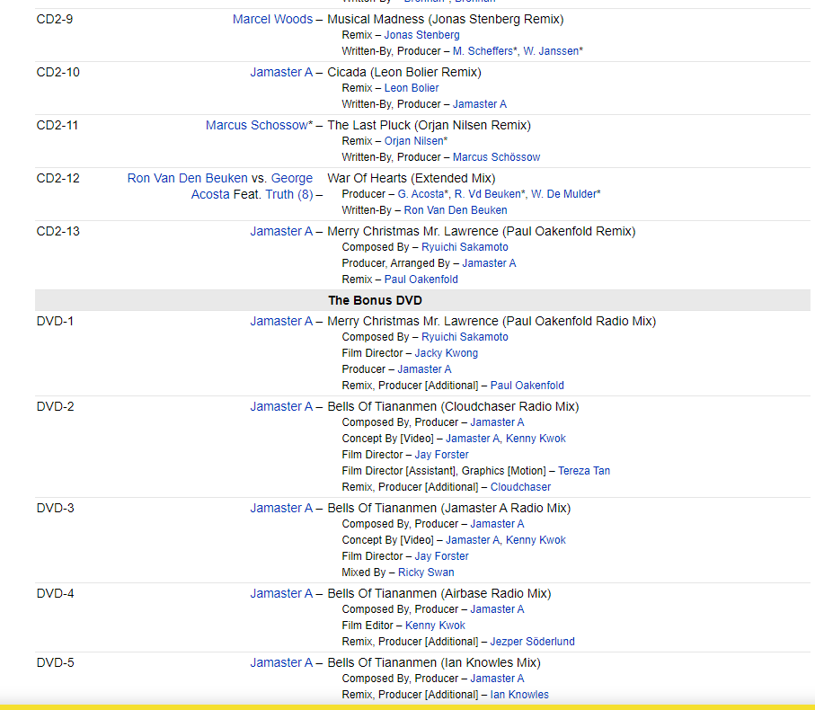
Task: Select track position text DVD-3
Action: (55, 508)
